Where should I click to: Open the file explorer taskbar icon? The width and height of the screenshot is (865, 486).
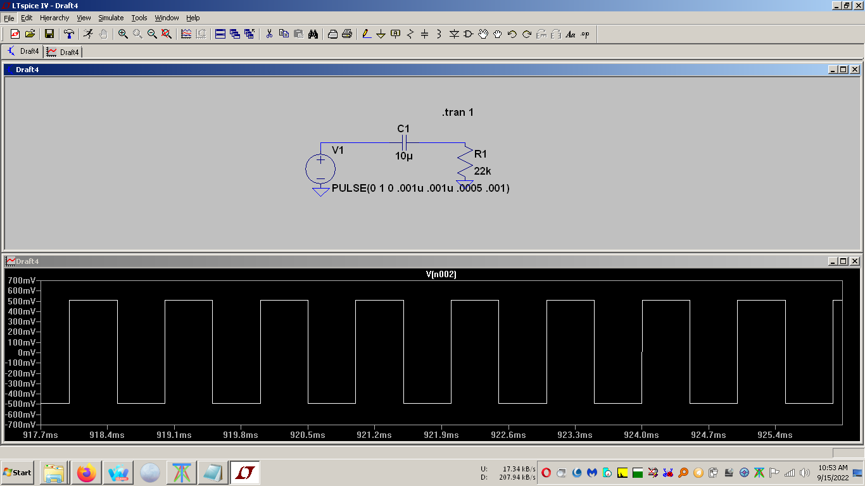54,473
